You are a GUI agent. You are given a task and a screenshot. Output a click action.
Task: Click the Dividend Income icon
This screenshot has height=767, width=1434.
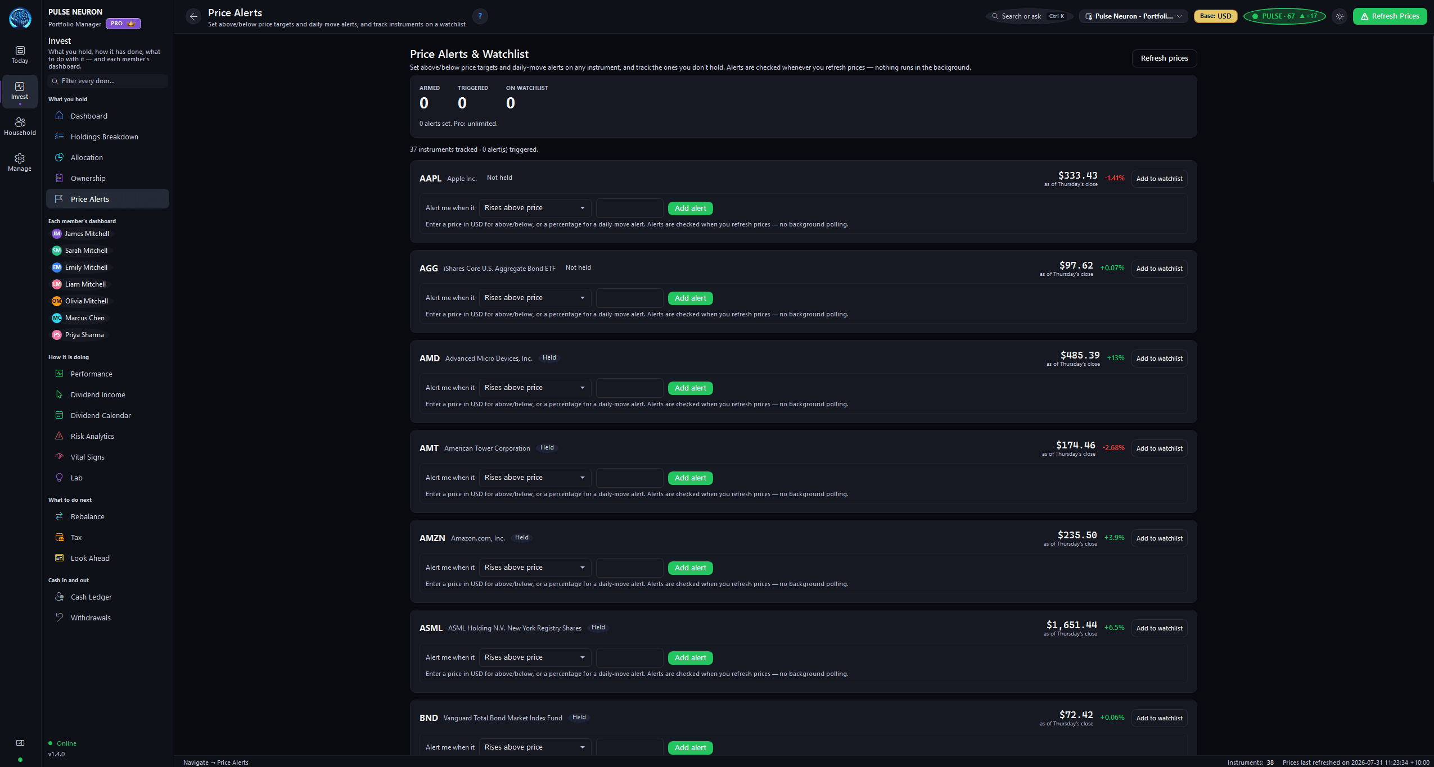59,394
